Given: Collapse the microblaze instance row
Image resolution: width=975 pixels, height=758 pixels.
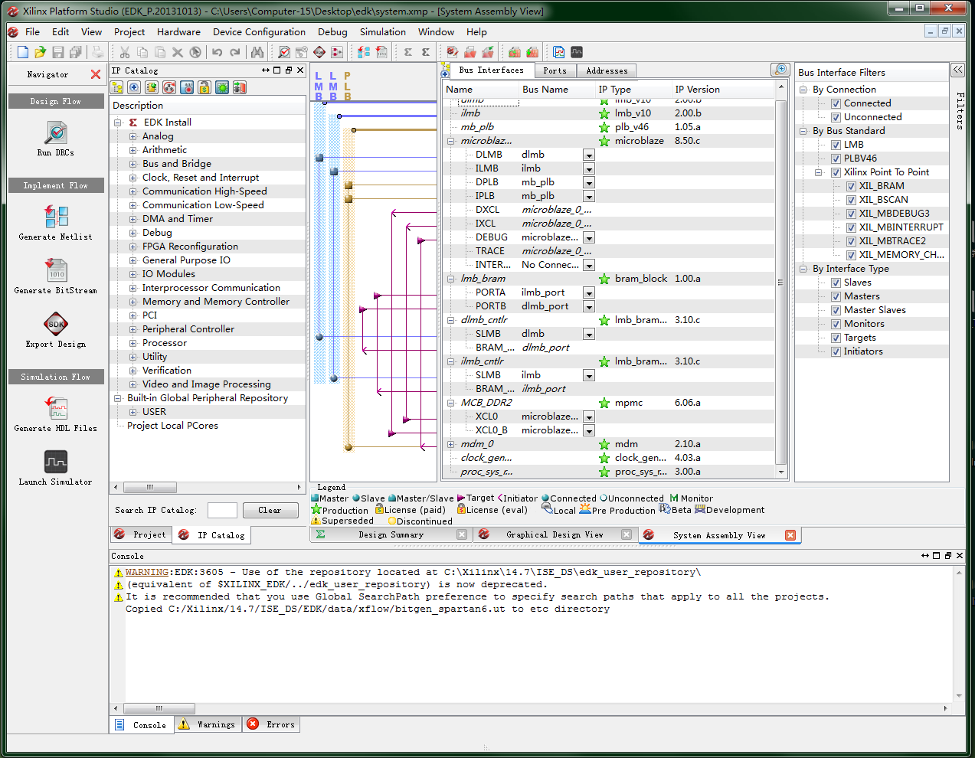Looking at the screenshot, I should pyautogui.click(x=451, y=141).
